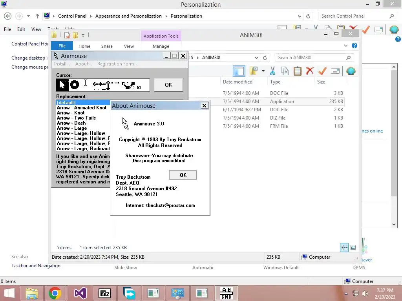
Task: Sort by Type column header
Action: tap(275, 82)
